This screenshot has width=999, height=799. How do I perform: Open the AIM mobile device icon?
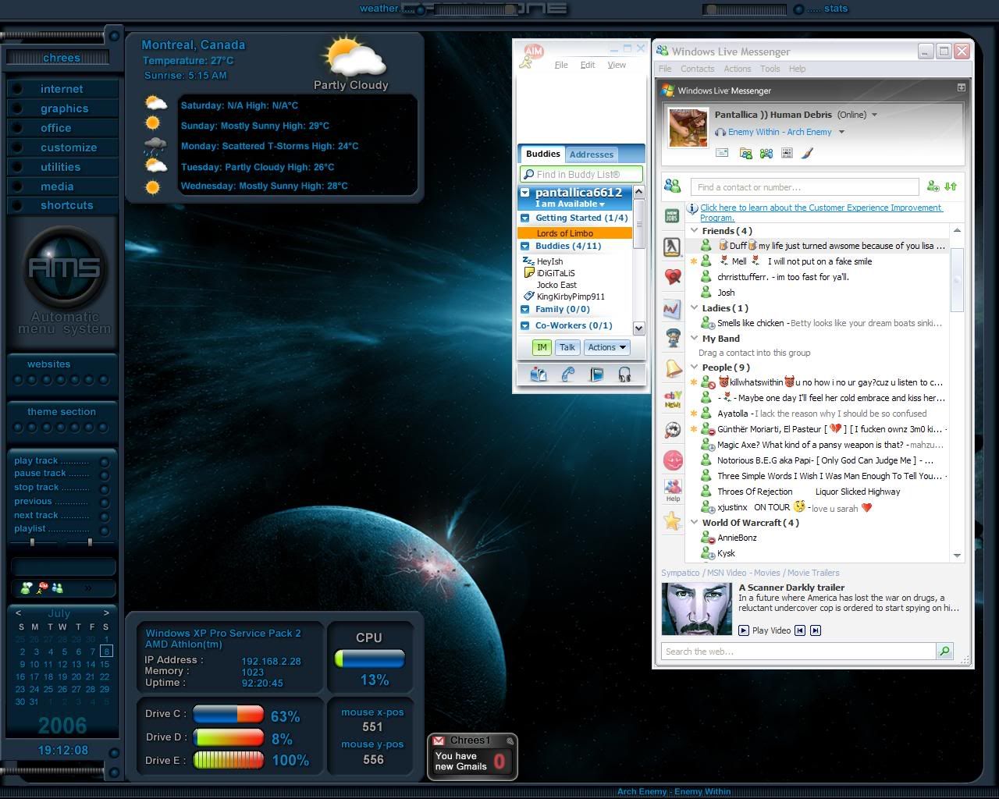click(596, 375)
